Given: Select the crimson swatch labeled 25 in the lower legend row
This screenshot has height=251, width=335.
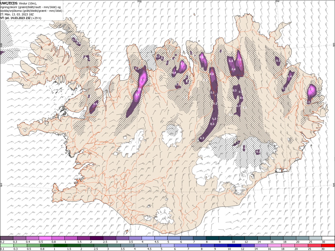Looking at the screenshot, I should [x=315, y=246].
